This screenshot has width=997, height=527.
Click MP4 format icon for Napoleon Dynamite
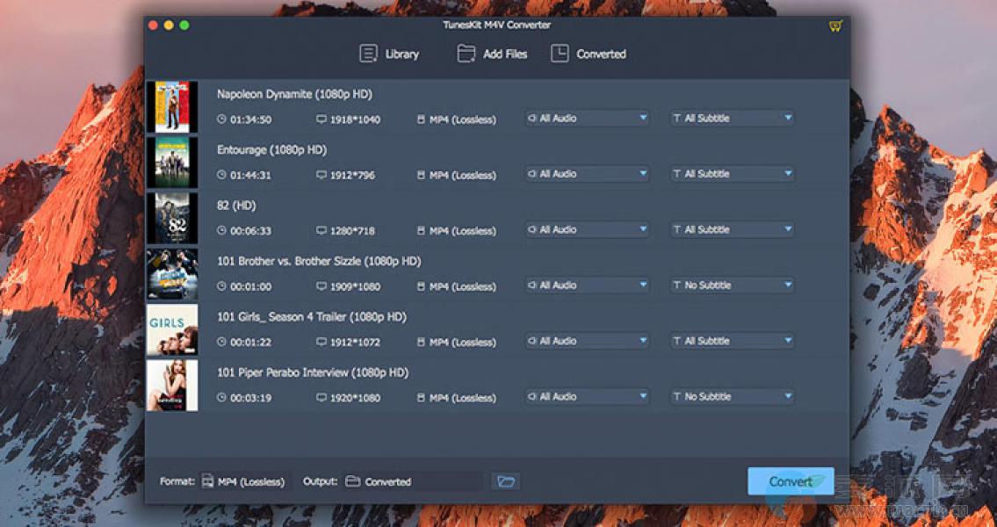421,119
